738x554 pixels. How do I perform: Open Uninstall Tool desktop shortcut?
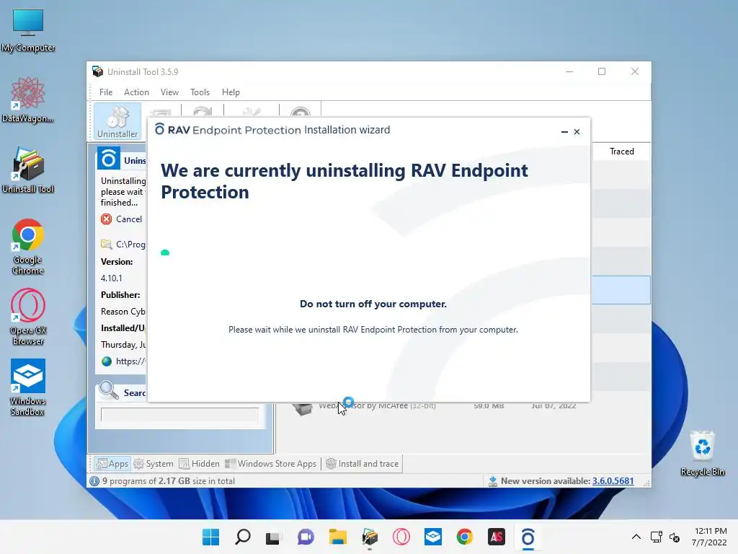tap(28, 170)
